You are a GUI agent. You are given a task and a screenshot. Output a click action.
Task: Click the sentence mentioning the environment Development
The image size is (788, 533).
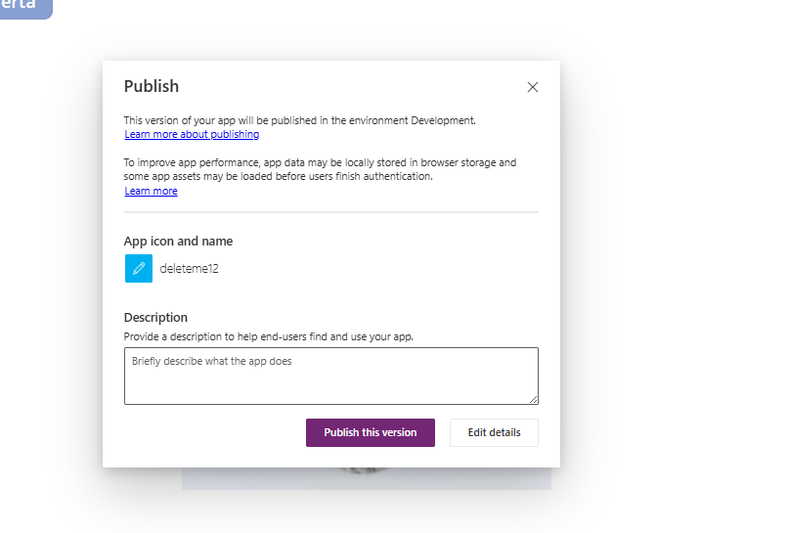[x=299, y=120]
